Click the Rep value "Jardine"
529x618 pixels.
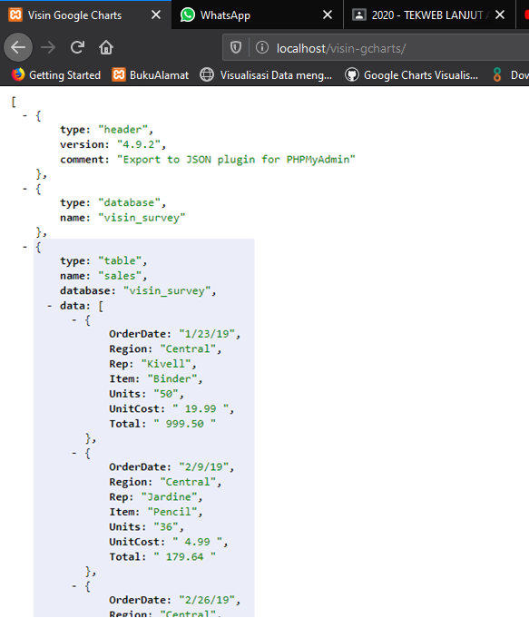[x=169, y=497]
